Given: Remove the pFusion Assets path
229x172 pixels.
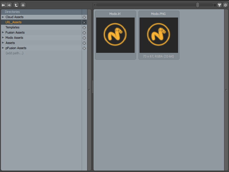Looking at the screenshot, I should (84, 48).
